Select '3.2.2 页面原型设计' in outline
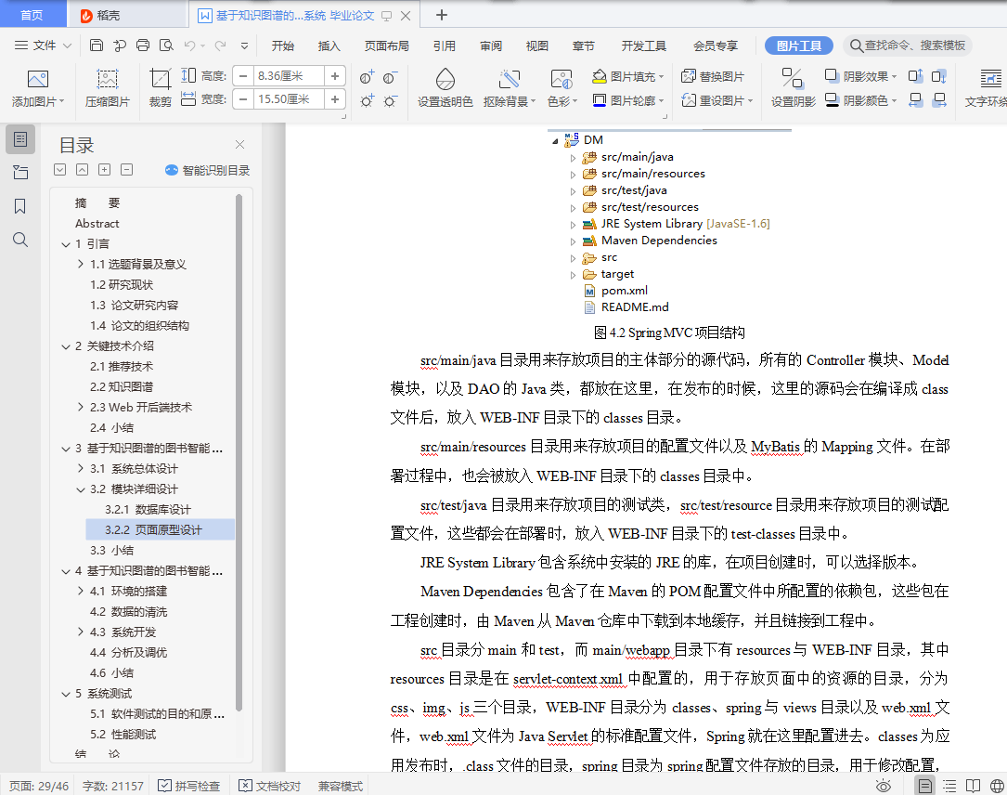Screen dimensions: 1007x795 160,529
